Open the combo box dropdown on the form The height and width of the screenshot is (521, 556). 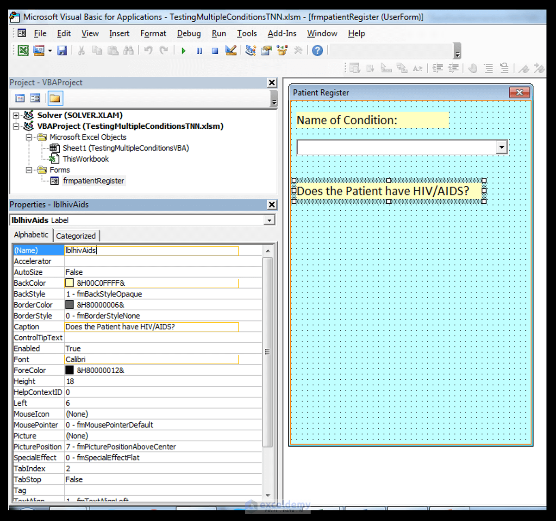[501, 147]
